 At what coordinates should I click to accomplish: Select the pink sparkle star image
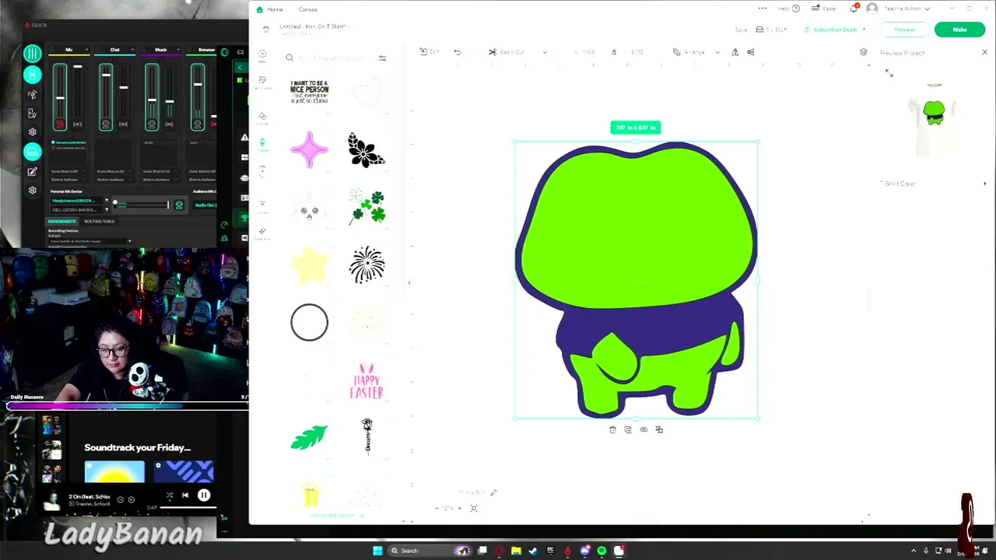click(309, 150)
